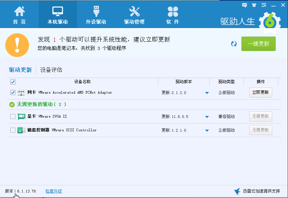This screenshot has width=288, height=198.
Task: Click the 检查升级 link
Action: point(54,191)
